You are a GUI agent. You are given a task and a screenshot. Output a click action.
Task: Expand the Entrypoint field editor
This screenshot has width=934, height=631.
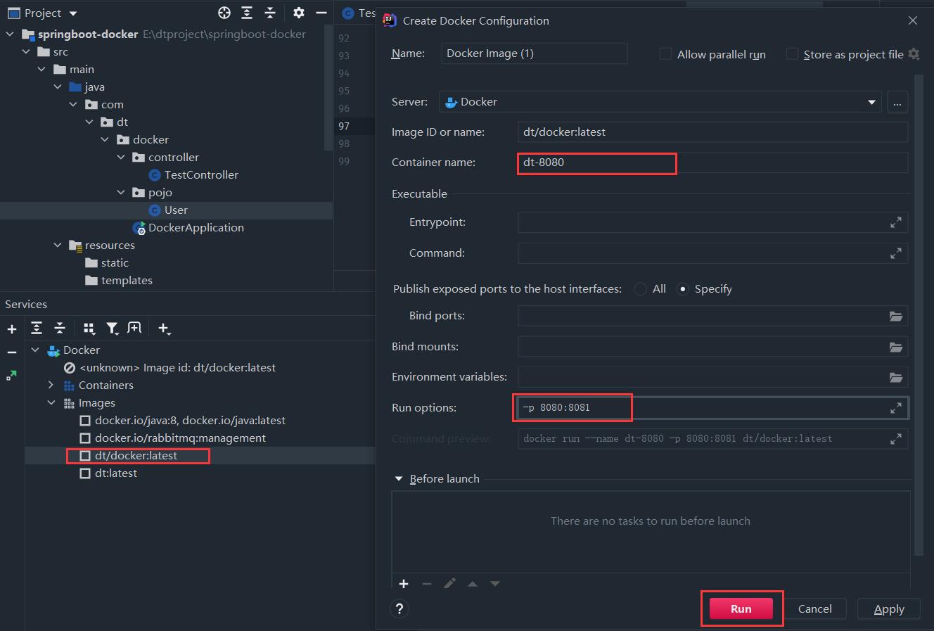coord(896,222)
